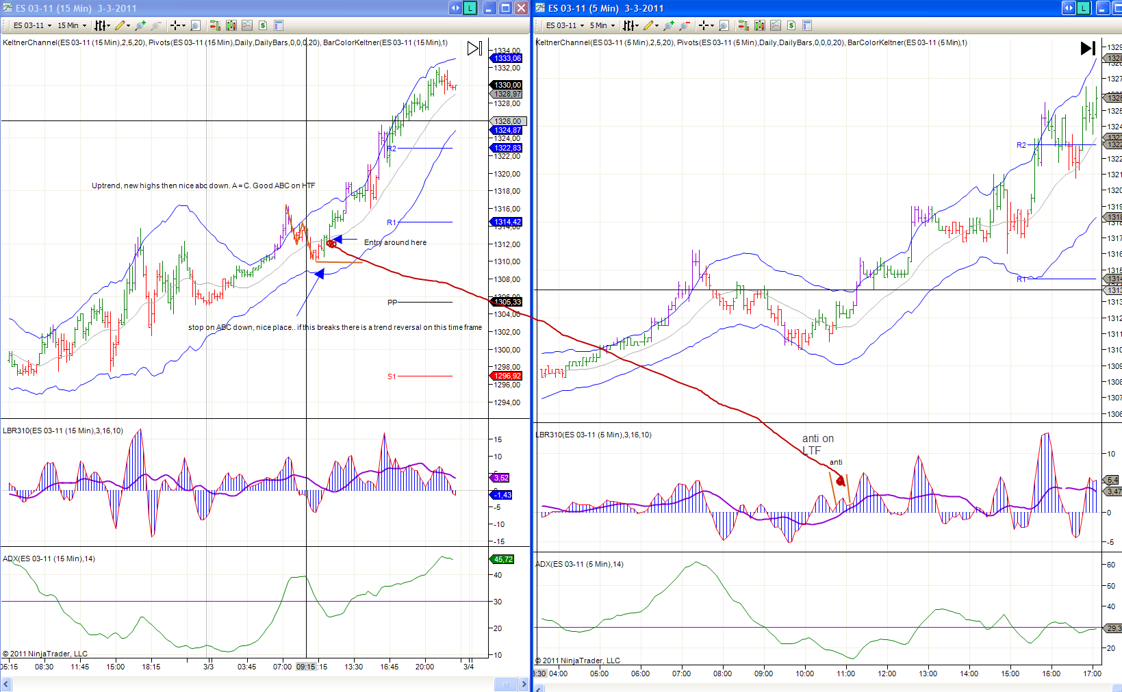Open candlestick data series icon in 15 Min window
The width and height of the screenshot is (1122, 692).
tap(231, 25)
